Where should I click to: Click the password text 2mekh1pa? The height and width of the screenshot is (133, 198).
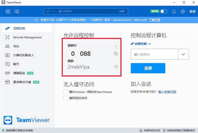(x=79, y=67)
